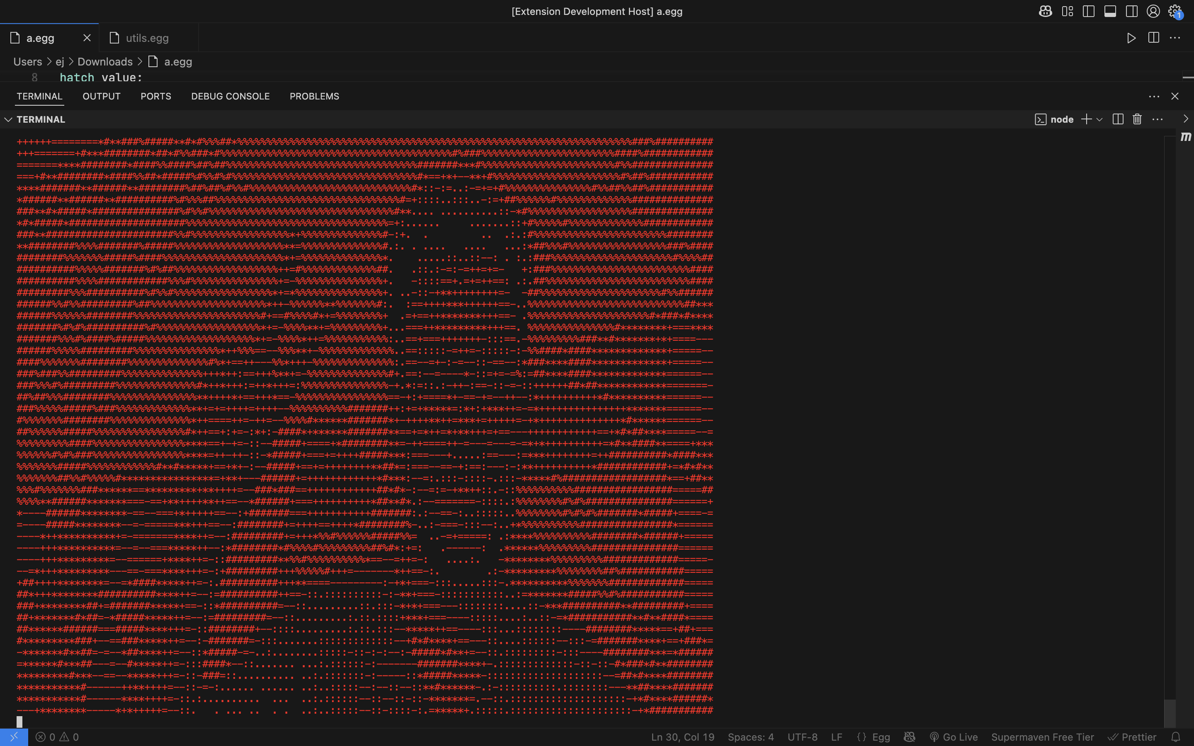Click Go Live in the status bar
The width and height of the screenshot is (1194, 746).
[x=954, y=737]
